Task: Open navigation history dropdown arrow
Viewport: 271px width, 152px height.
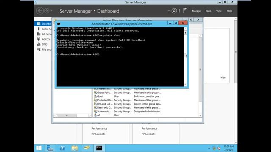Action: (51, 11)
